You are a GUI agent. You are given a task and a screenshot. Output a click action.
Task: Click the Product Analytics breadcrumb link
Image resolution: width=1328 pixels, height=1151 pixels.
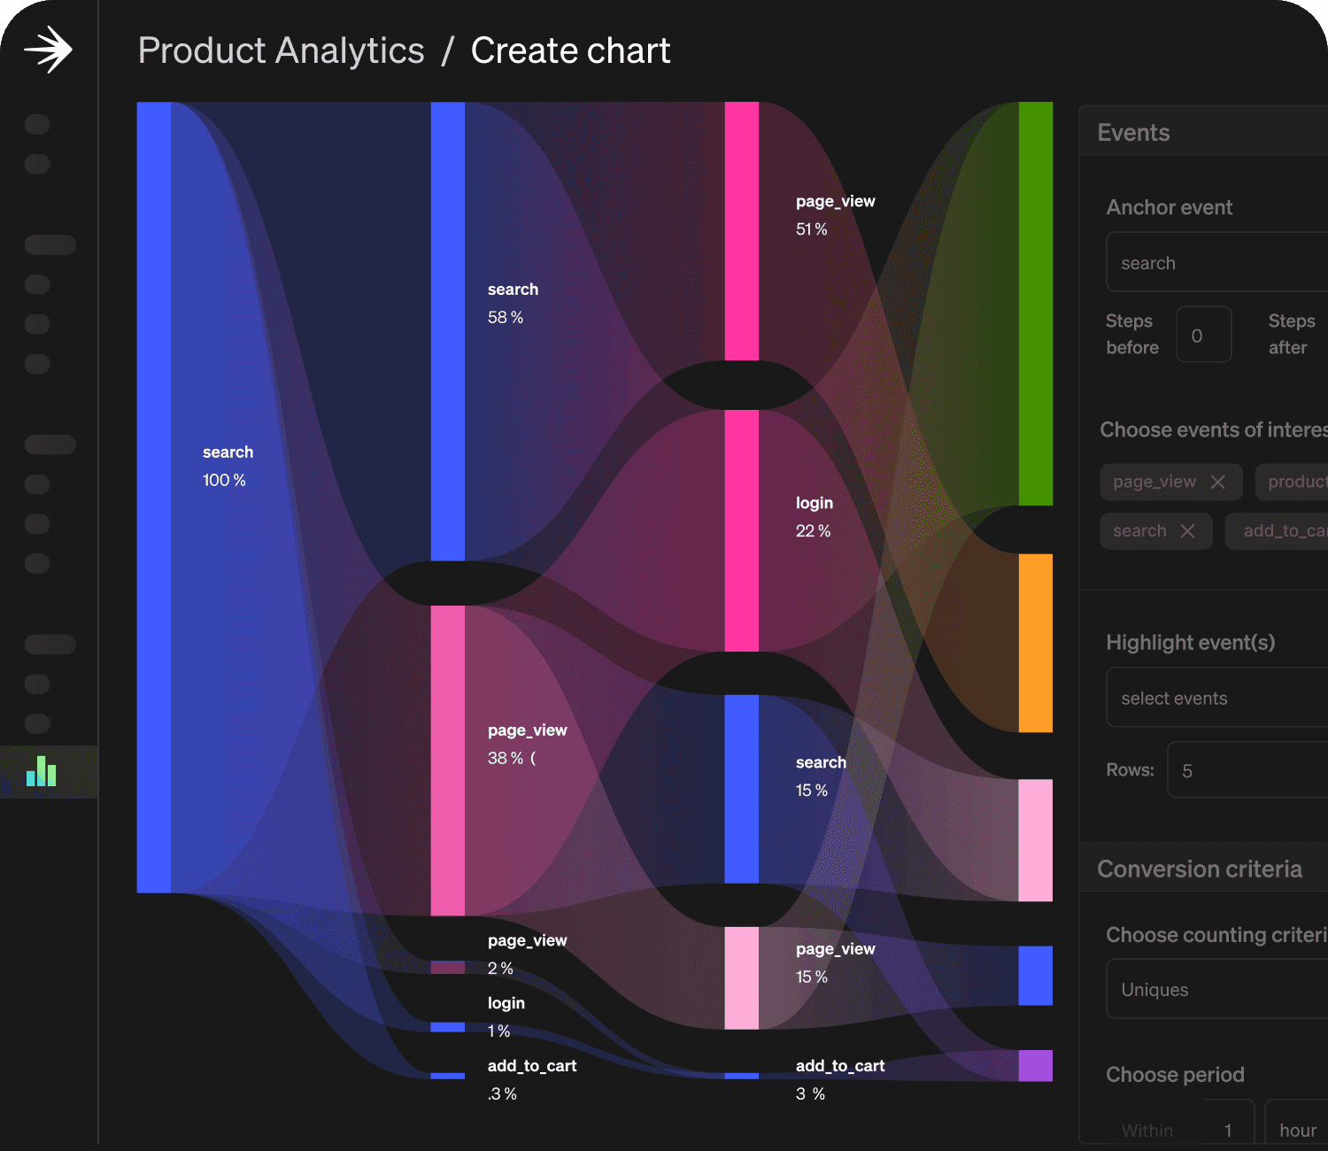point(282,50)
